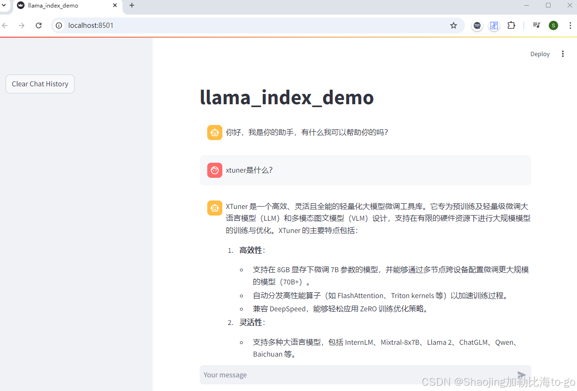The width and height of the screenshot is (577, 391).
Task: Click the back navigation arrow
Action: coord(5,25)
